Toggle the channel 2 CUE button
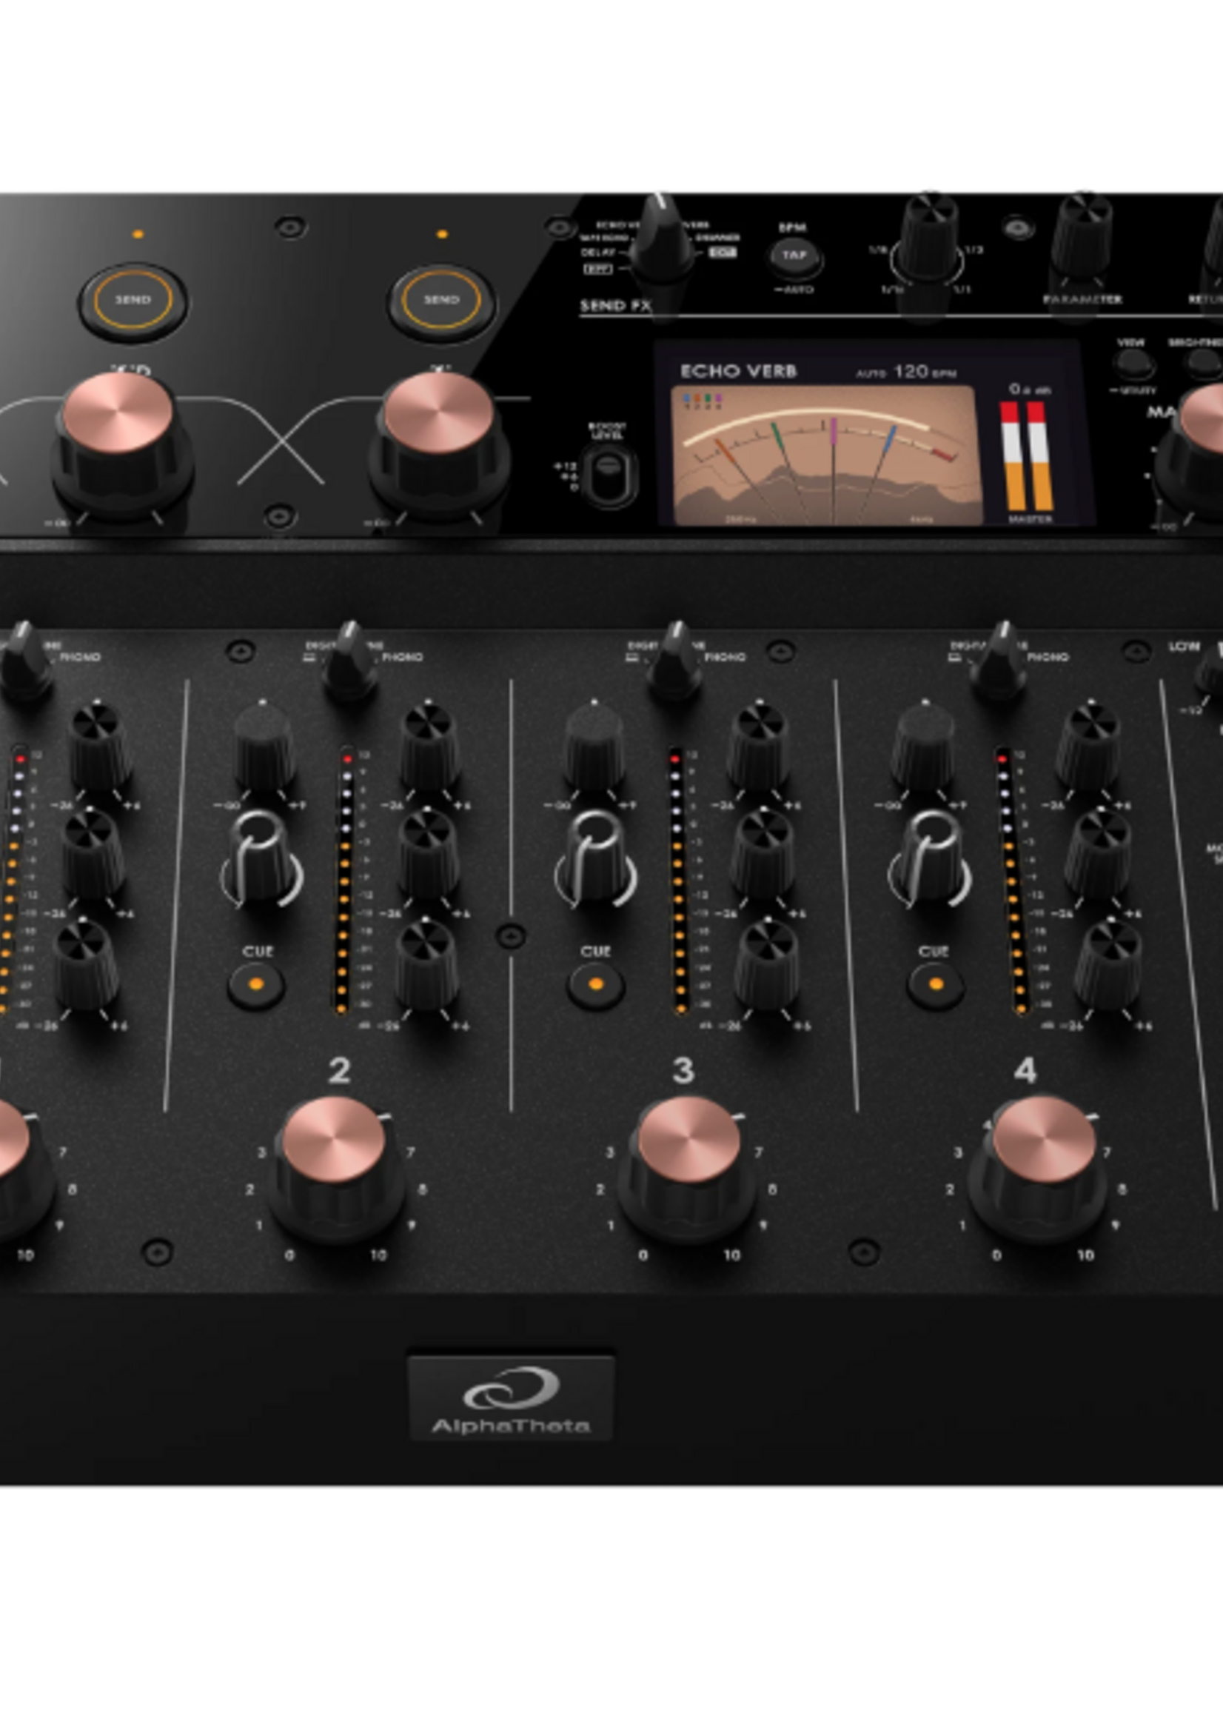 click(x=256, y=984)
